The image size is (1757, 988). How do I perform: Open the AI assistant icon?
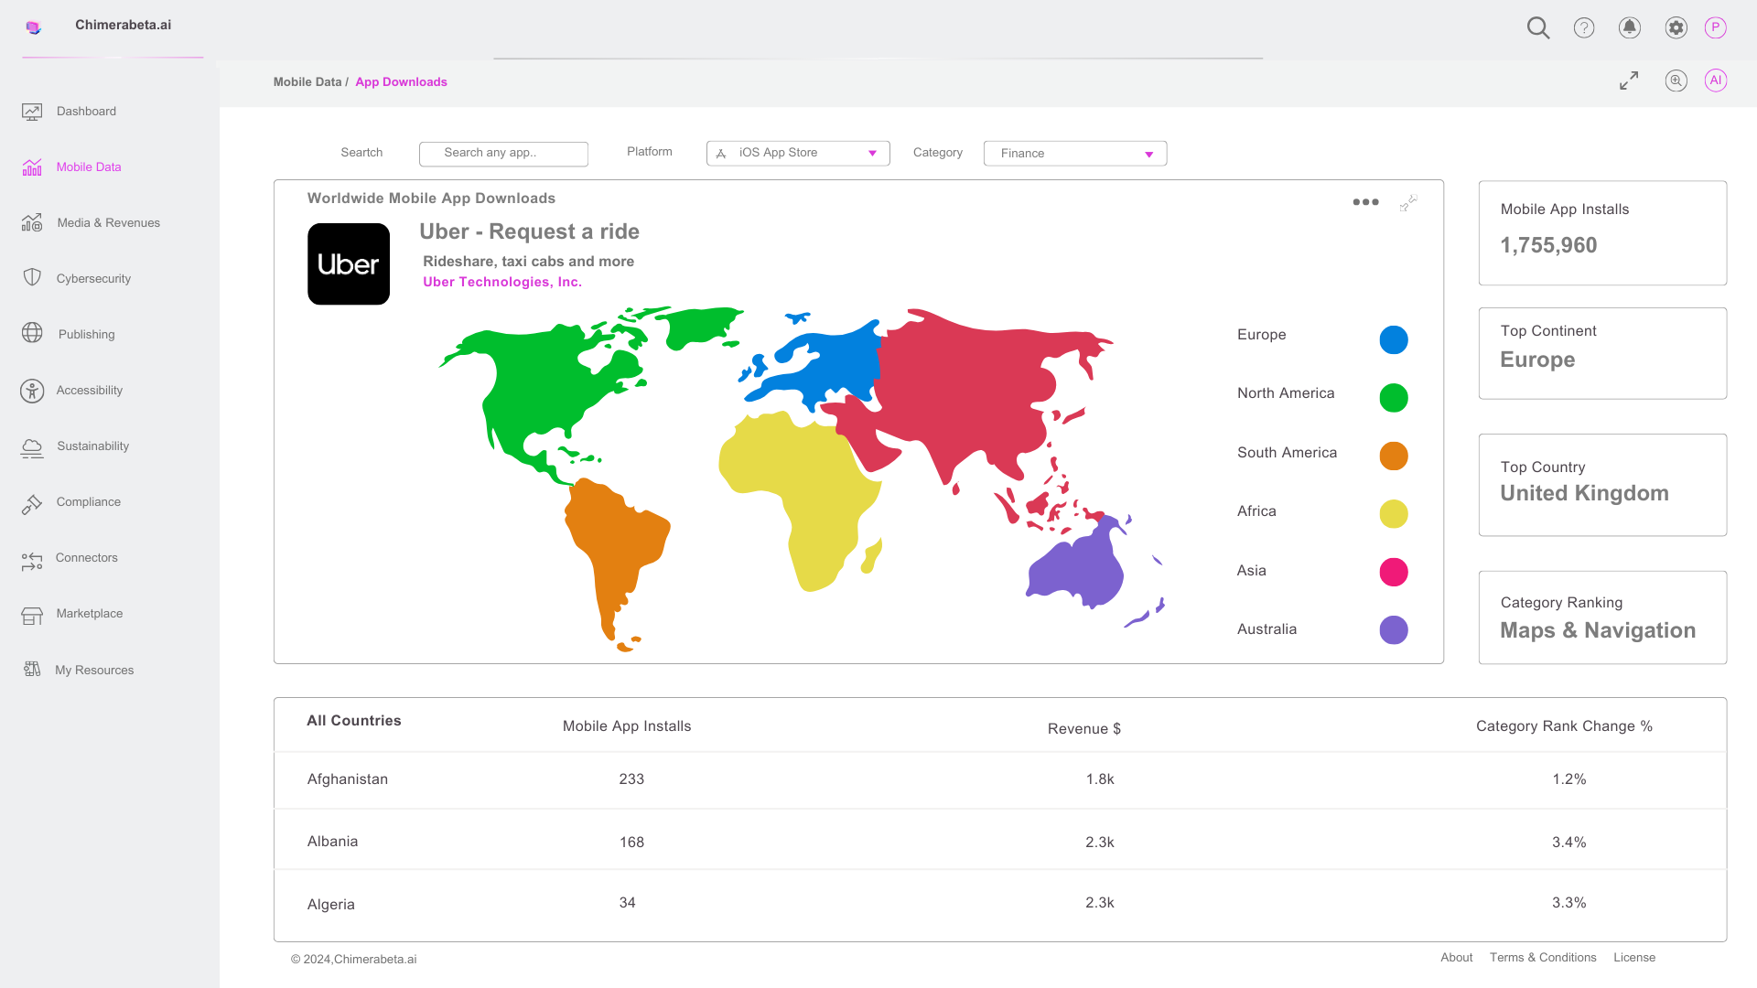pyautogui.click(x=1716, y=81)
